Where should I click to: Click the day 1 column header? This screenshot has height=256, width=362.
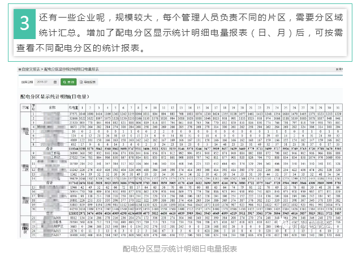pos(84,107)
